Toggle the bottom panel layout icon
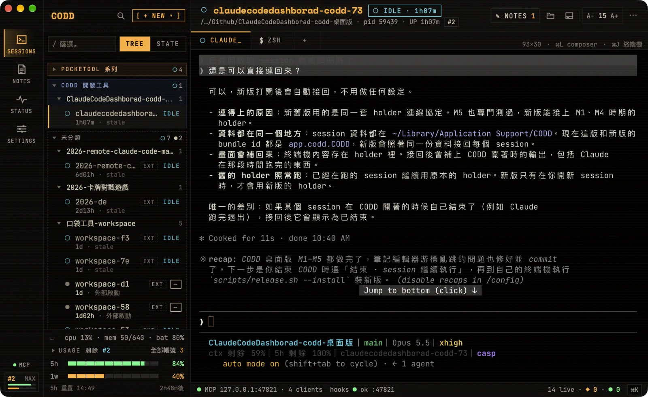The image size is (648, 397). click(569, 16)
